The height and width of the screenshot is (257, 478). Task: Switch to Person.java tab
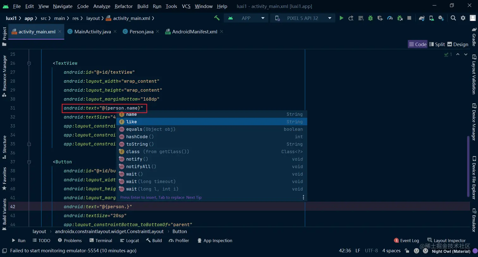coord(141,32)
